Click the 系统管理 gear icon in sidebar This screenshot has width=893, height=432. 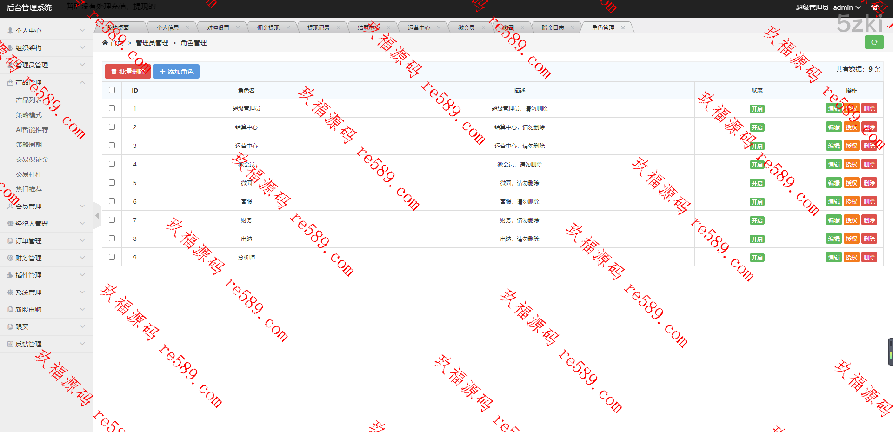point(10,292)
